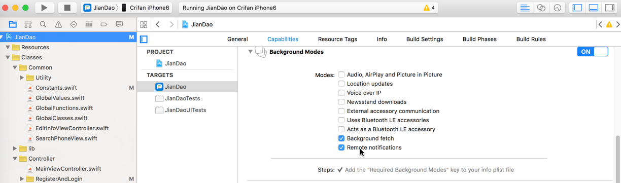
Task: Open the Breakpoint navigator icon
Action: [x=104, y=24]
